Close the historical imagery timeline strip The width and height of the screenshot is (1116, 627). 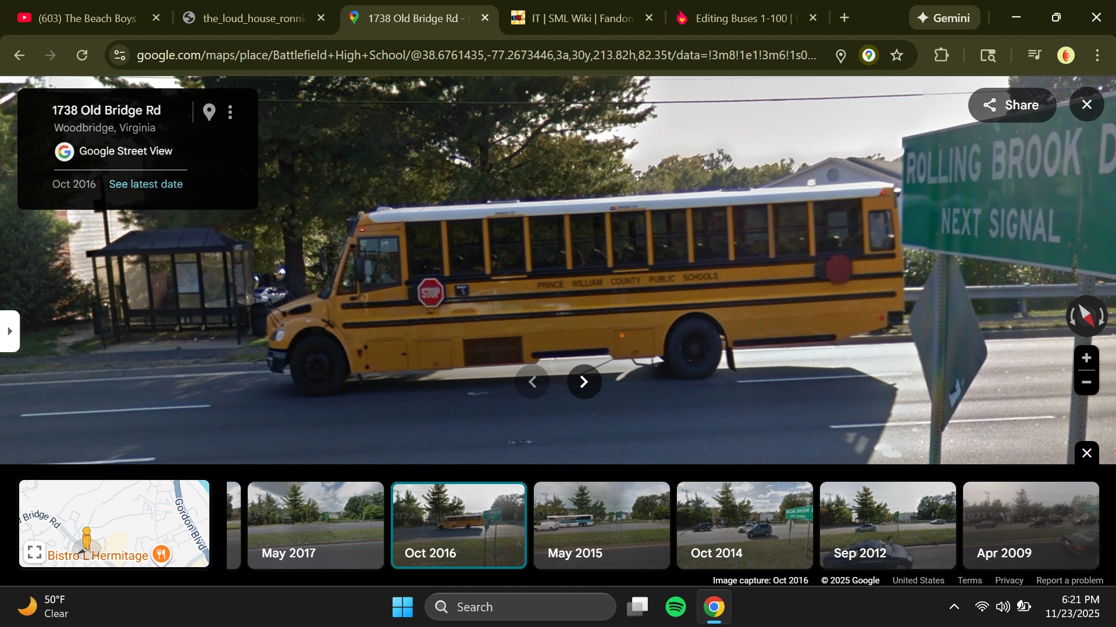coord(1086,453)
